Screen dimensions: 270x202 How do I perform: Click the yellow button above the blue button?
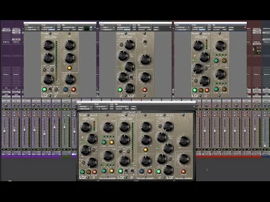click(145, 150)
